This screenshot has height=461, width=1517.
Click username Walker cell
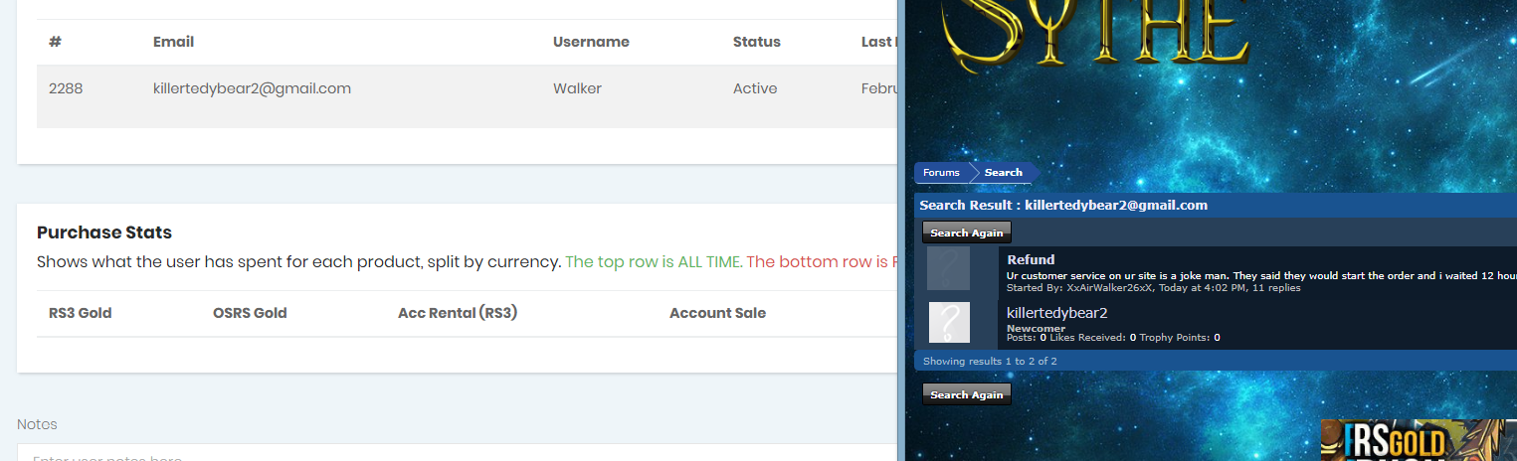point(577,88)
